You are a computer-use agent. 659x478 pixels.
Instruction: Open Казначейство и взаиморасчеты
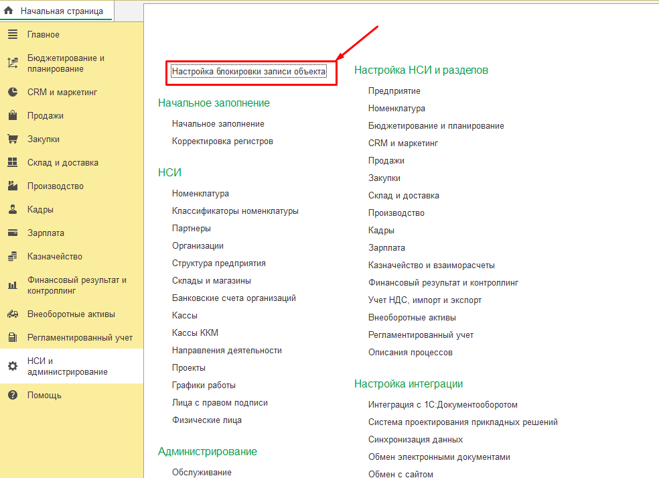pyautogui.click(x=431, y=265)
